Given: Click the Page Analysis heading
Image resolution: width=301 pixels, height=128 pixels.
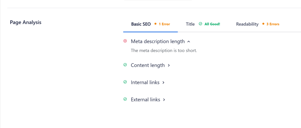Looking at the screenshot, I should 26,22.
